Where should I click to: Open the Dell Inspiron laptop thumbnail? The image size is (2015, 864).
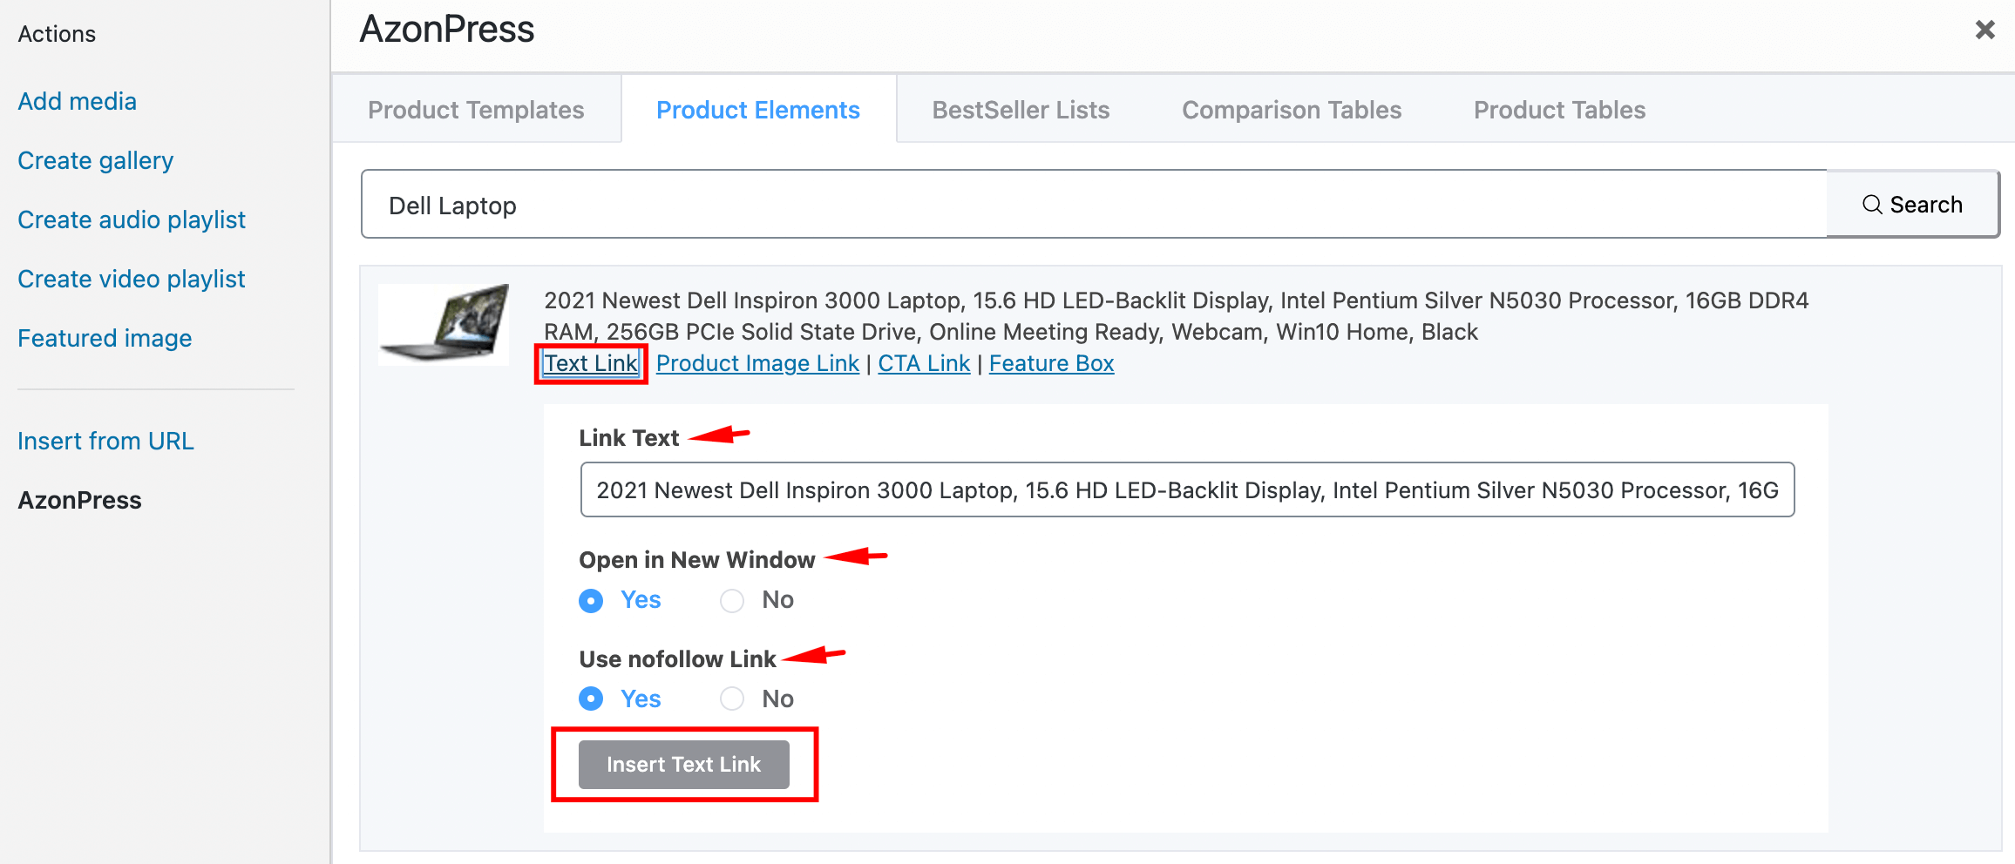coord(444,323)
